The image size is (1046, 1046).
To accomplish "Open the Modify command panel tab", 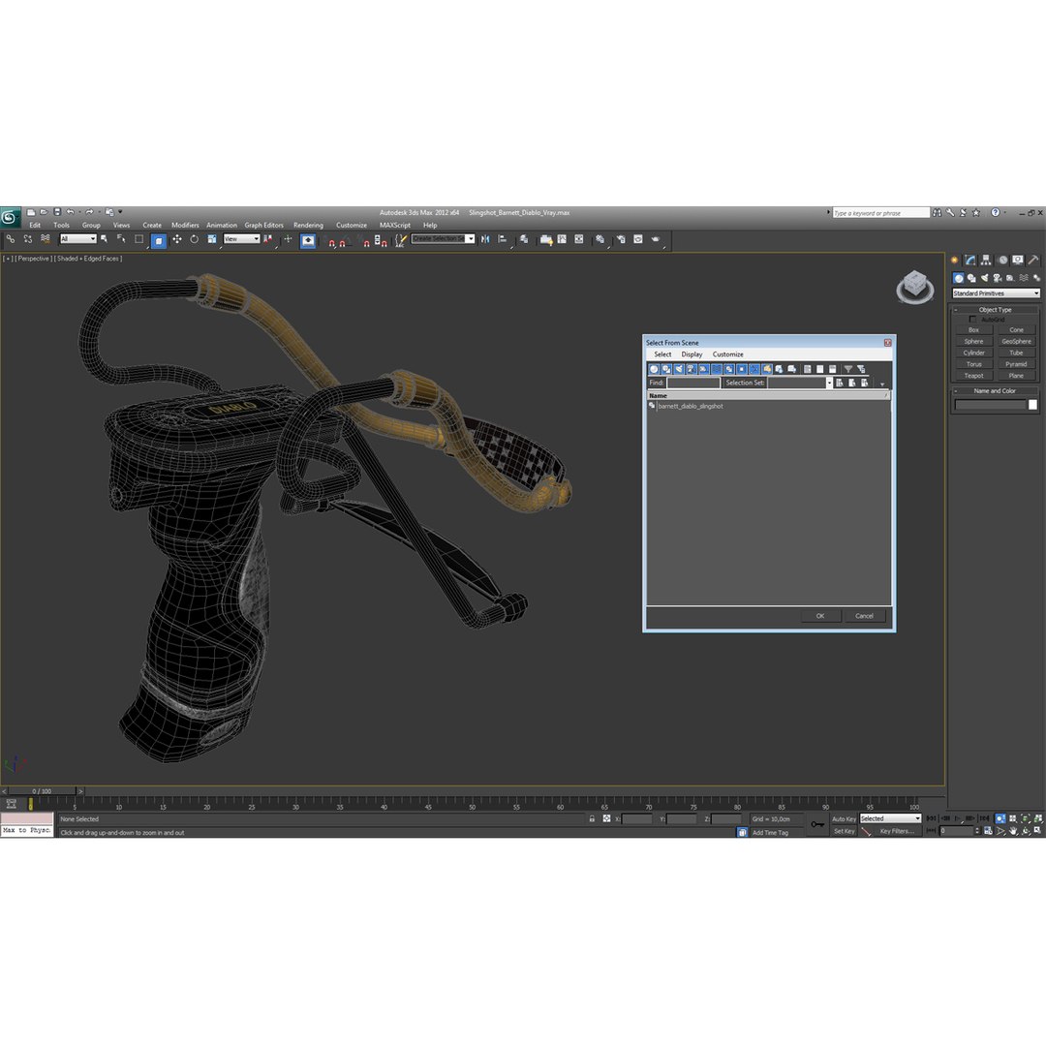I will [969, 261].
